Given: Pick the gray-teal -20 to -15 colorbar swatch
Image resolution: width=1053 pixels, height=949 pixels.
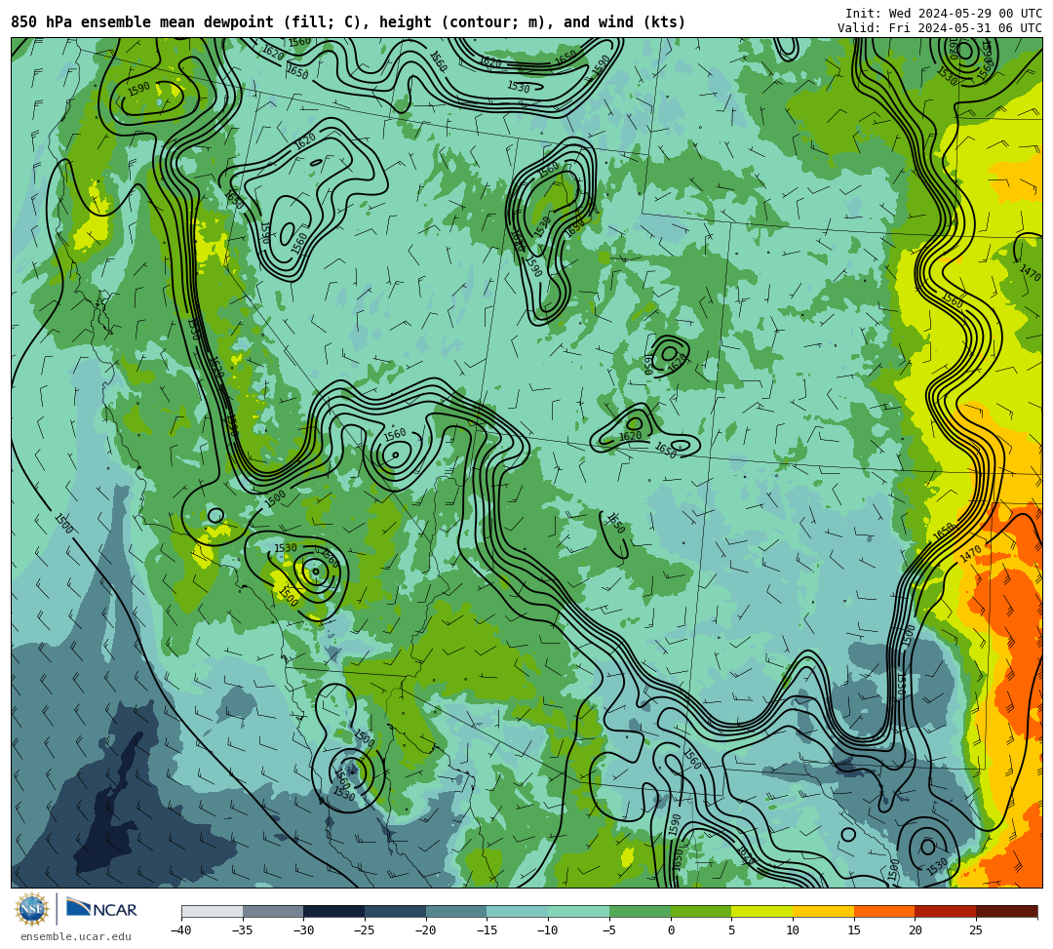Looking at the screenshot, I should pyautogui.click(x=456, y=912).
